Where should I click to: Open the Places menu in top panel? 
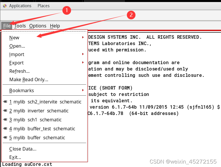click(x=44, y=6)
